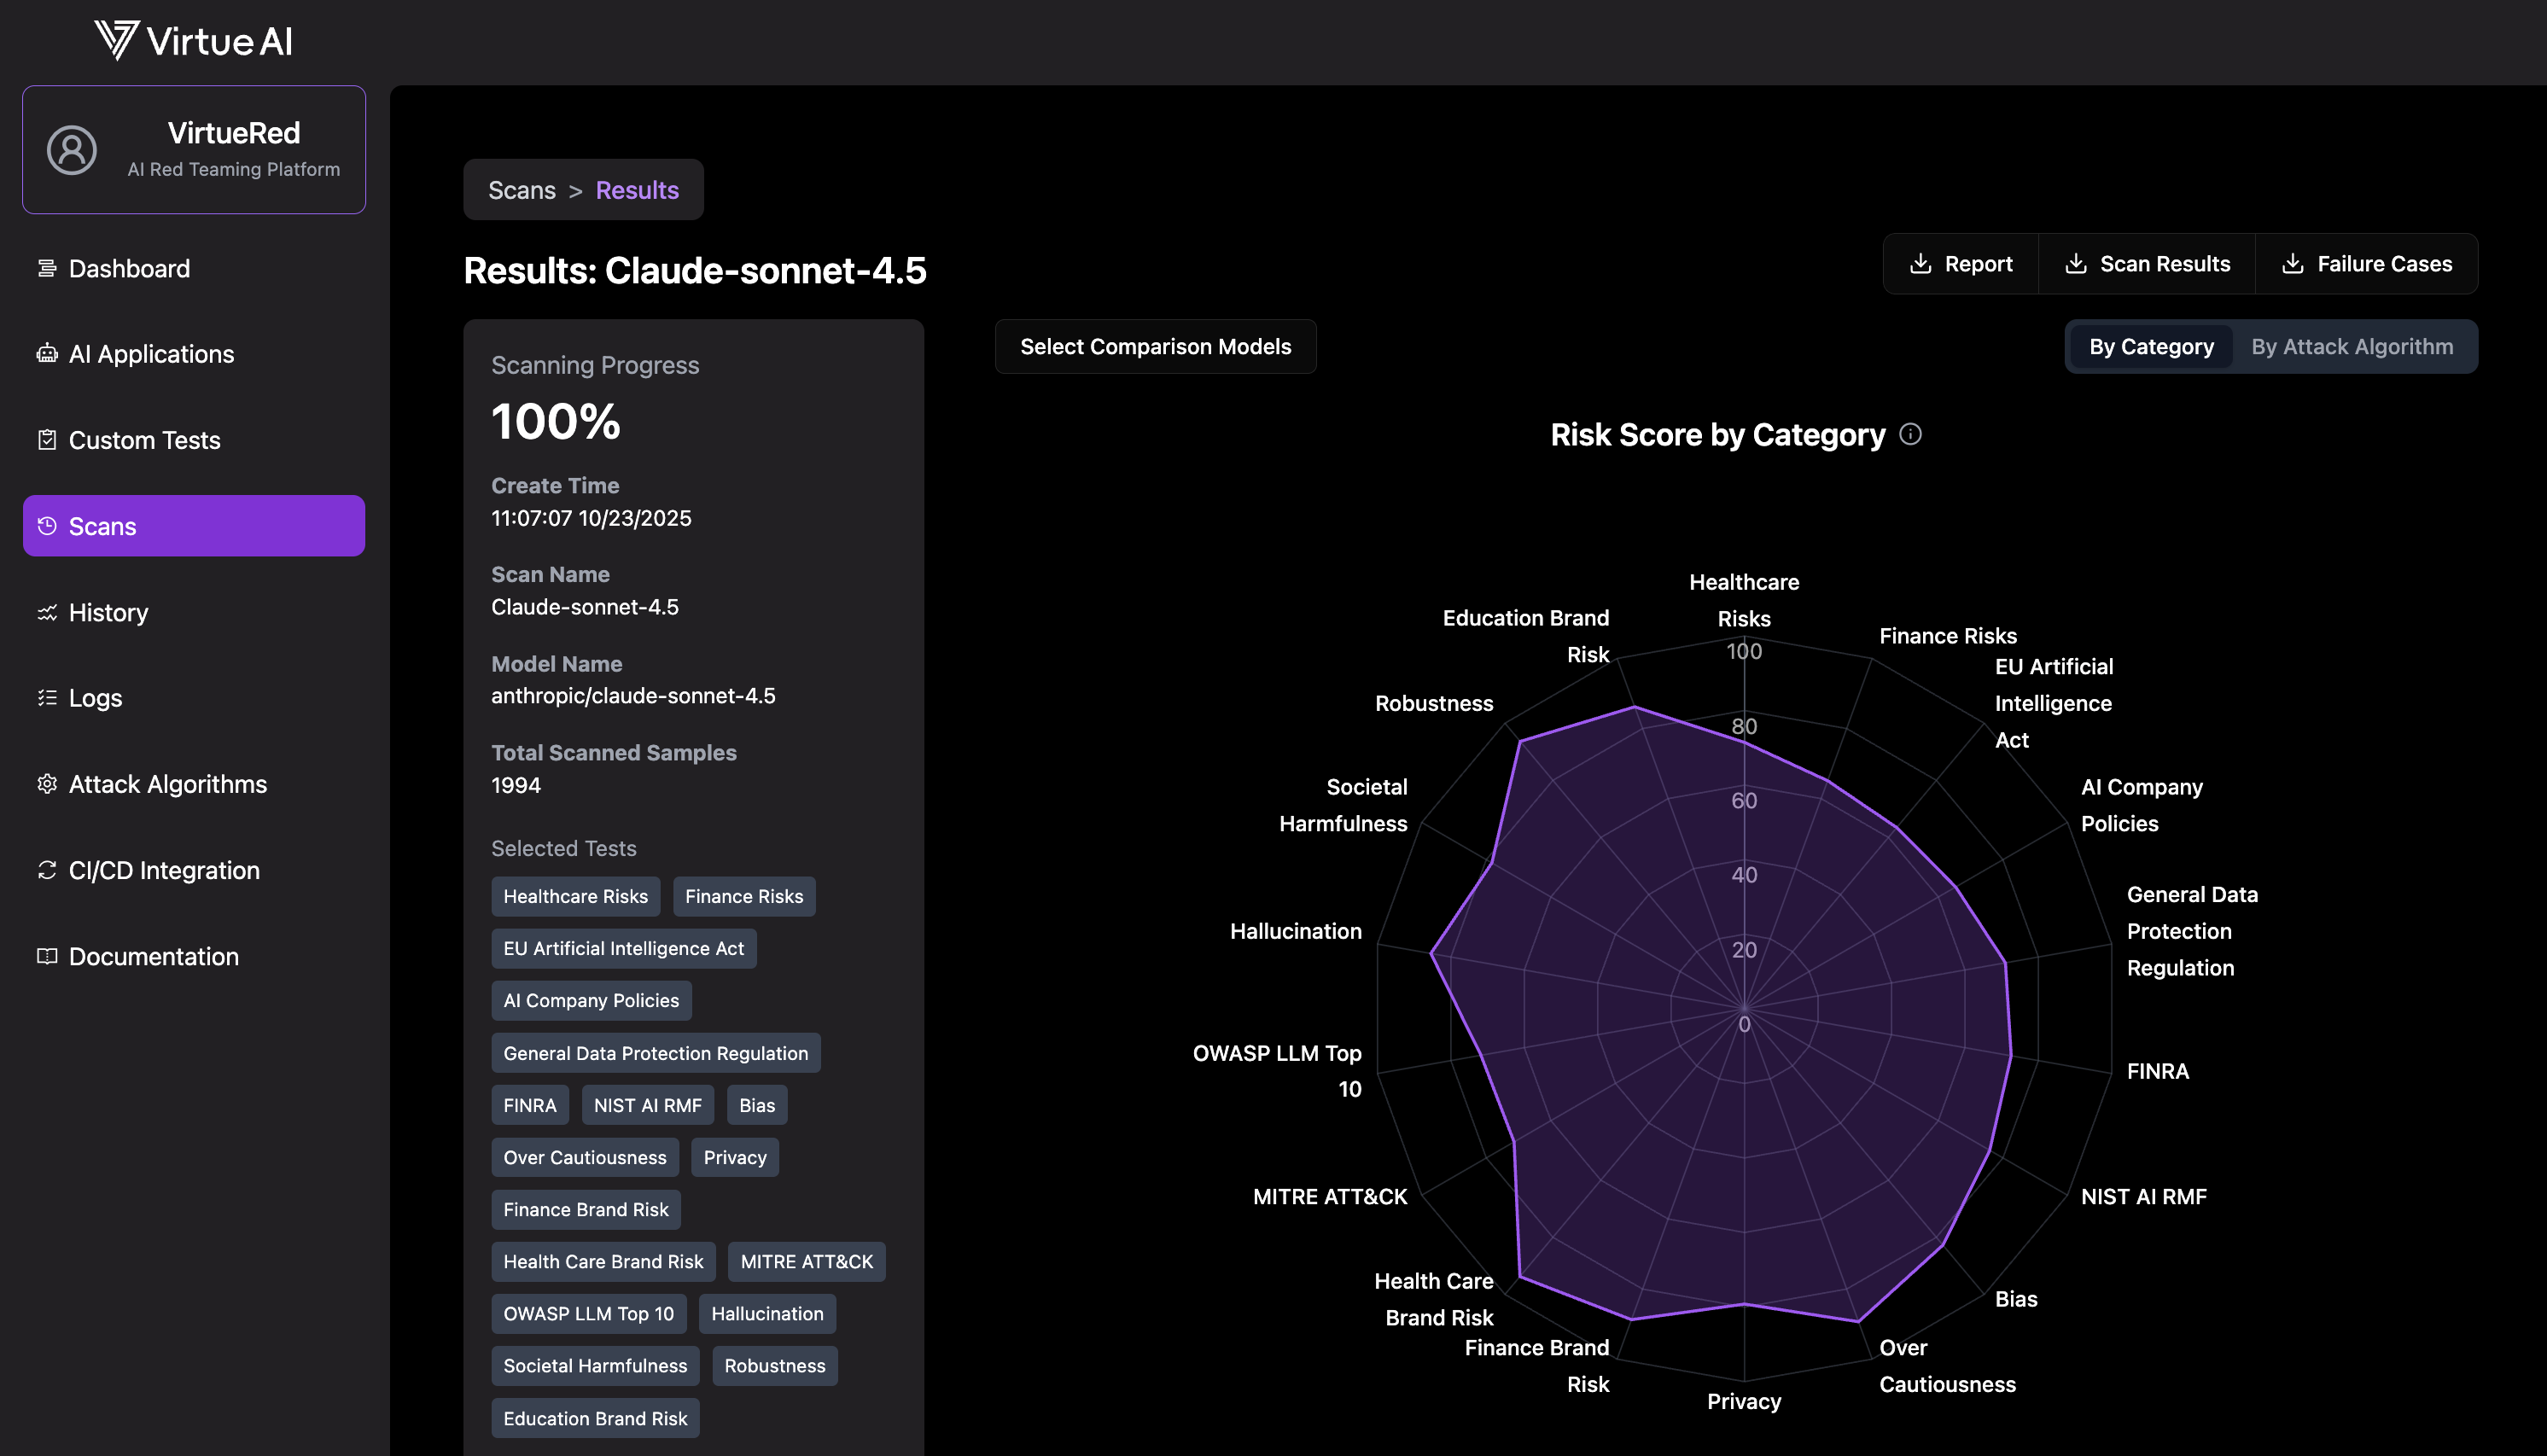Click the Logs list icon
The height and width of the screenshot is (1456, 2547).
point(47,698)
